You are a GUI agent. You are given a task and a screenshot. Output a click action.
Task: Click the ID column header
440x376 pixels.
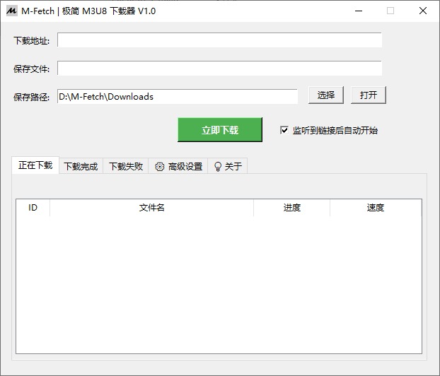33,208
